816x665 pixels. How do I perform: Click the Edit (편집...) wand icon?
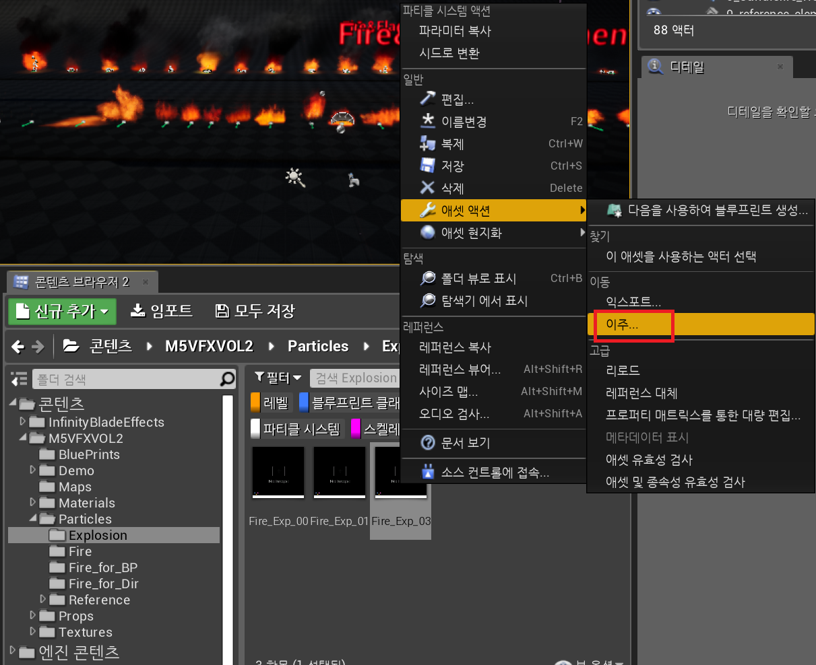[427, 99]
